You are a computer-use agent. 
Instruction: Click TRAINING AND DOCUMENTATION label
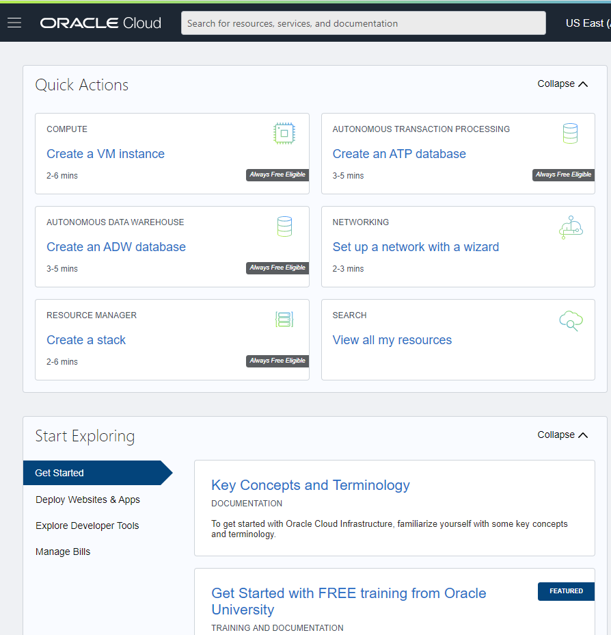pyautogui.click(x=277, y=627)
